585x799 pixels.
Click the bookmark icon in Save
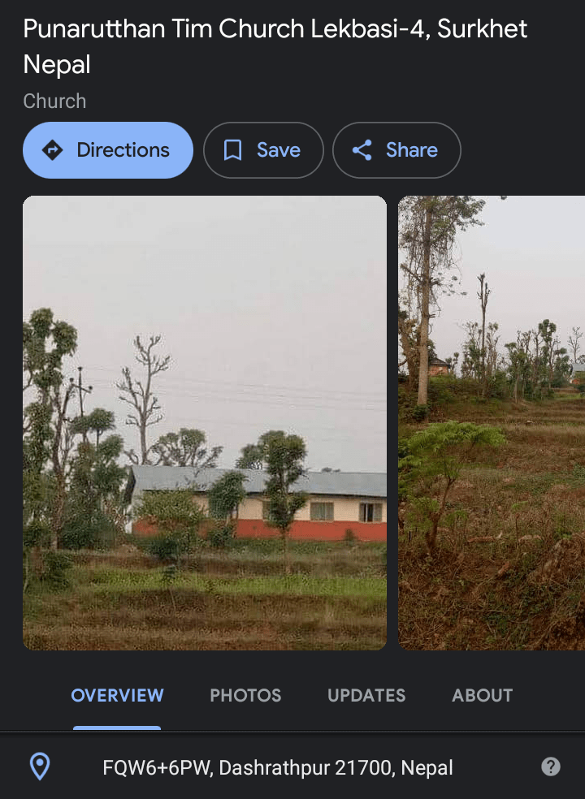233,150
